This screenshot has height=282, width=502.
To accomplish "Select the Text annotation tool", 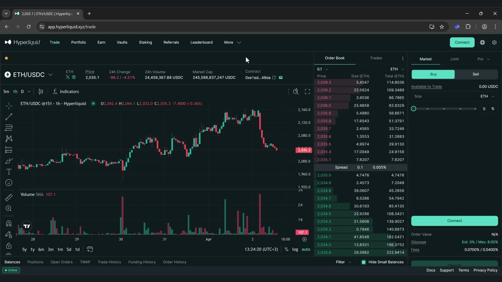I will pos(9,172).
